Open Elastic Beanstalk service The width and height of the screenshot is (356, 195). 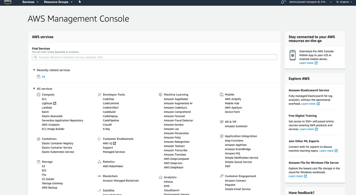coord(52,116)
